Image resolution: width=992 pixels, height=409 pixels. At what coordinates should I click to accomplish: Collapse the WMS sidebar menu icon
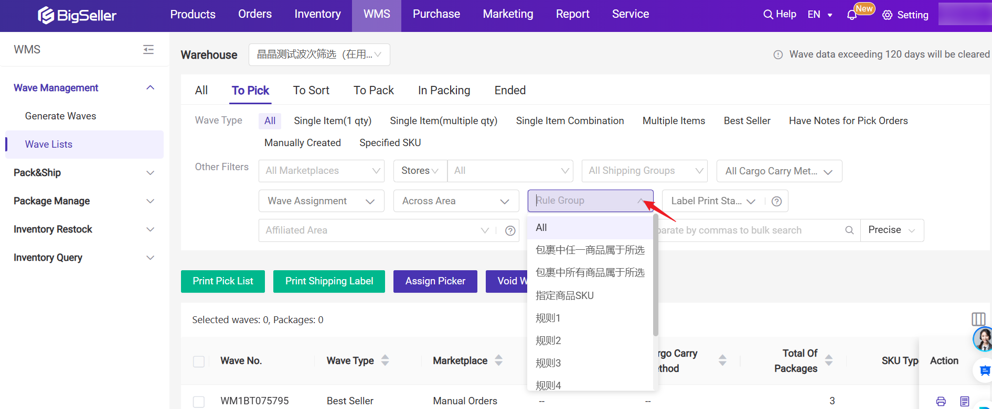point(148,49)
